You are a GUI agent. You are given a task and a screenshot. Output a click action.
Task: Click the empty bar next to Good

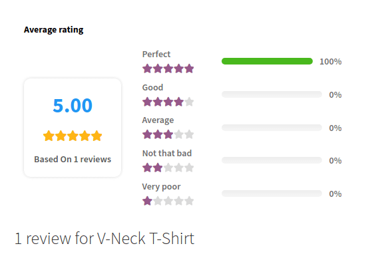pos(272,94)
